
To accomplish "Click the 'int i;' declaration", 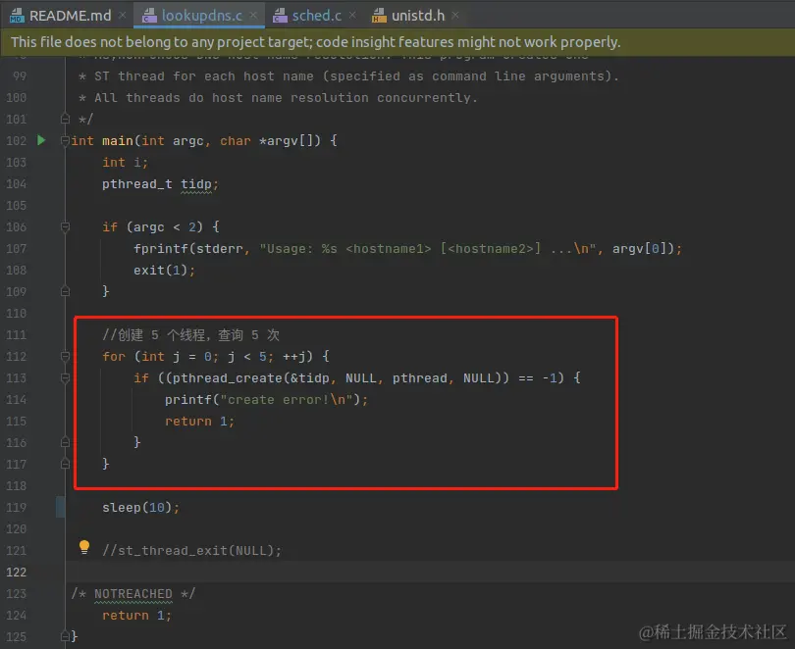I will (126, 162).
